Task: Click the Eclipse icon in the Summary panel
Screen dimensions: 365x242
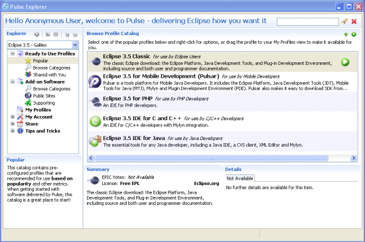Action: click(94, 180)
